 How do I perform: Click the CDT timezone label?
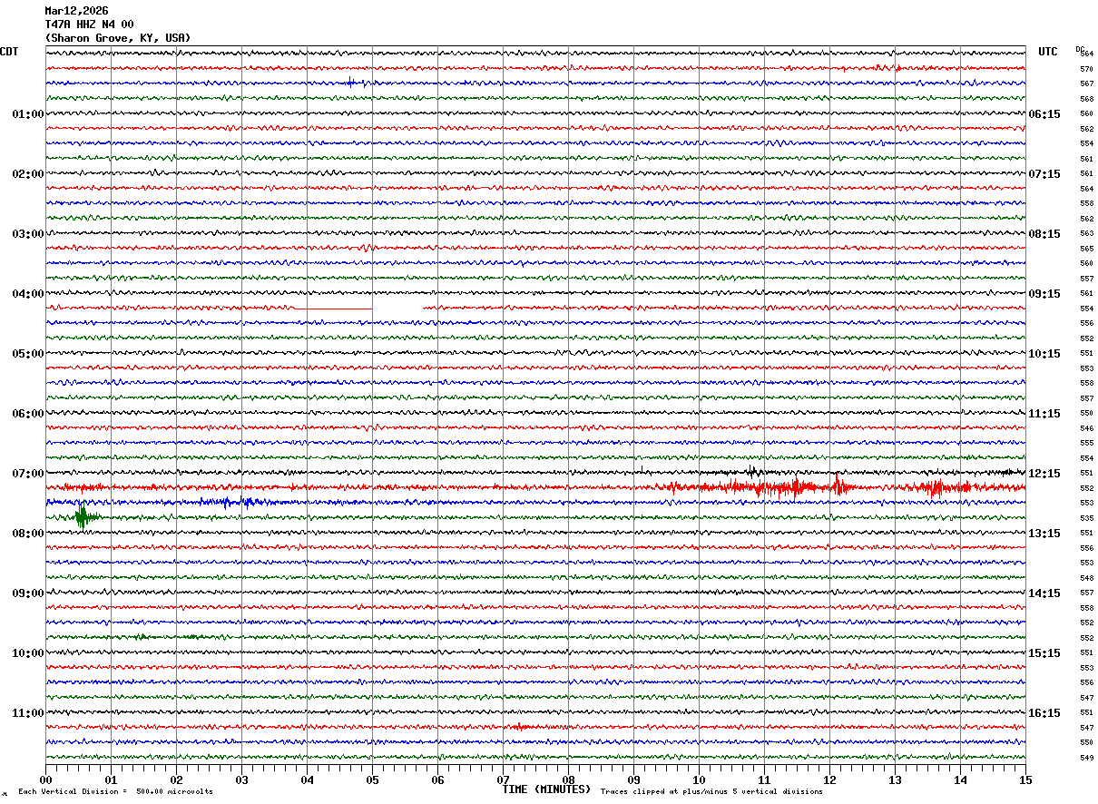(x=9, y=52)
